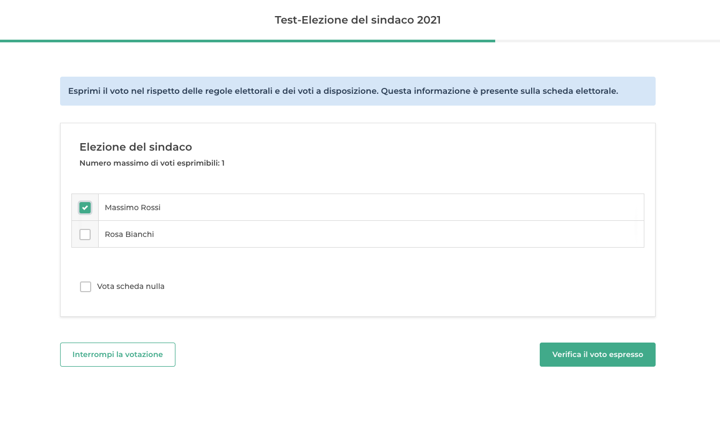Click the gray unfilled progress bar end
720x431 pixels.
pos(606,41)
